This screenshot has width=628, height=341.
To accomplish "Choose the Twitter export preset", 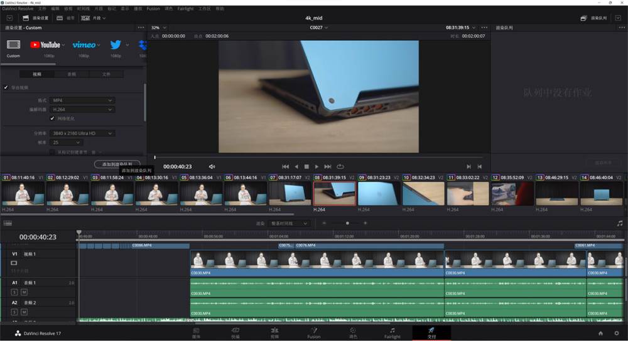I will pos(116,45).
